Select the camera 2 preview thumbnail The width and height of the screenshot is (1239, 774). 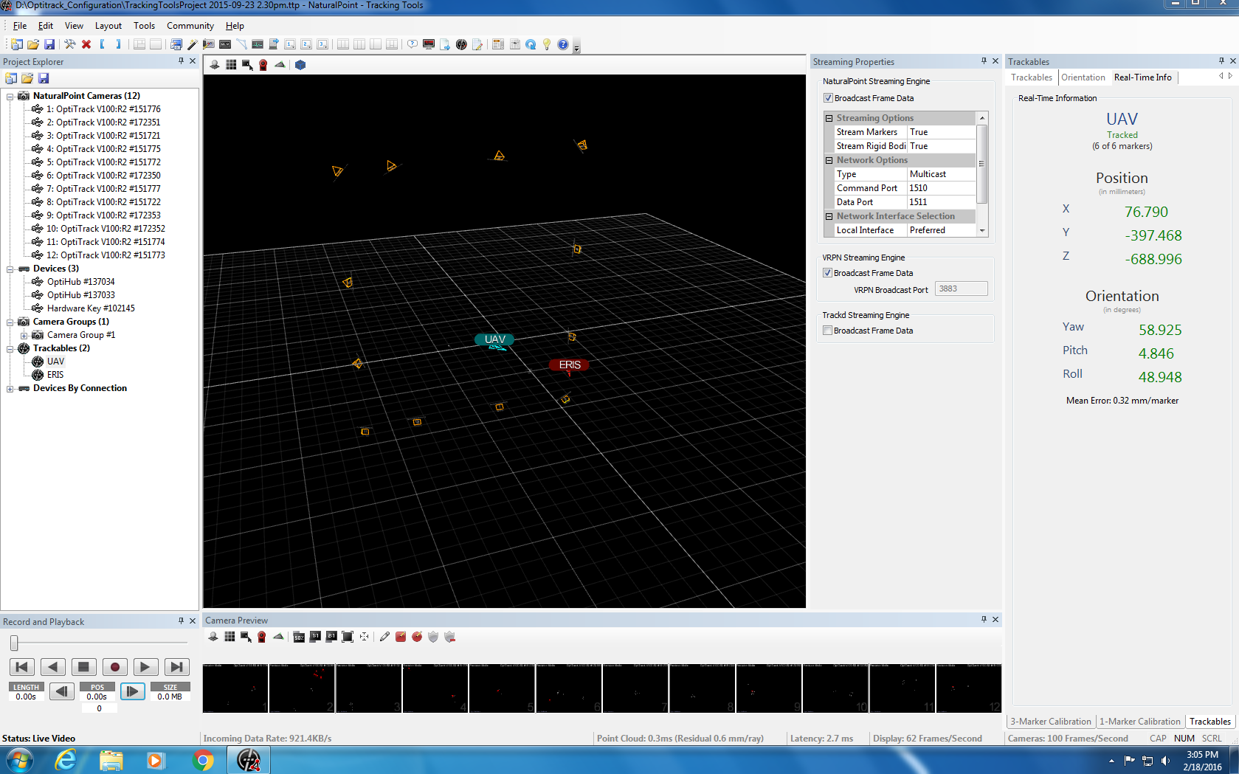pos(302,688)
